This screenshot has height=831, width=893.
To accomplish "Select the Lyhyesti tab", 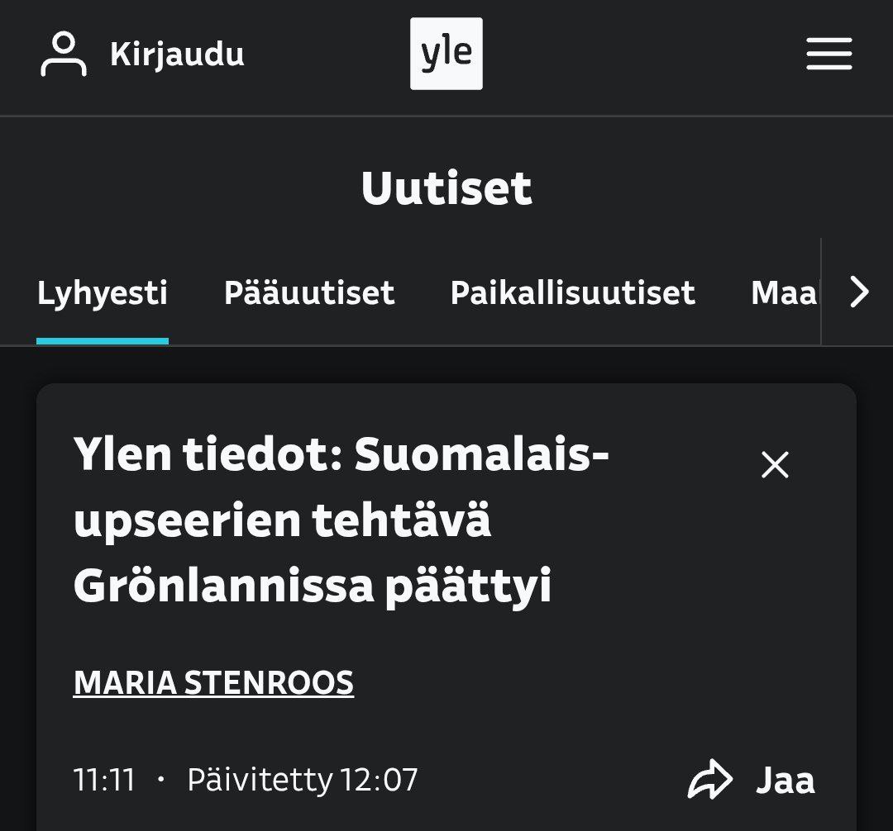I will coord(103,293).
